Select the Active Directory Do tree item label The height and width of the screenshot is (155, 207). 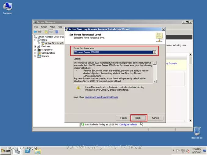click(55, 43)
